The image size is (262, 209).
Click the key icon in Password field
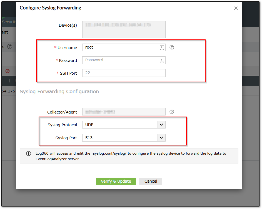pos(162,60)
